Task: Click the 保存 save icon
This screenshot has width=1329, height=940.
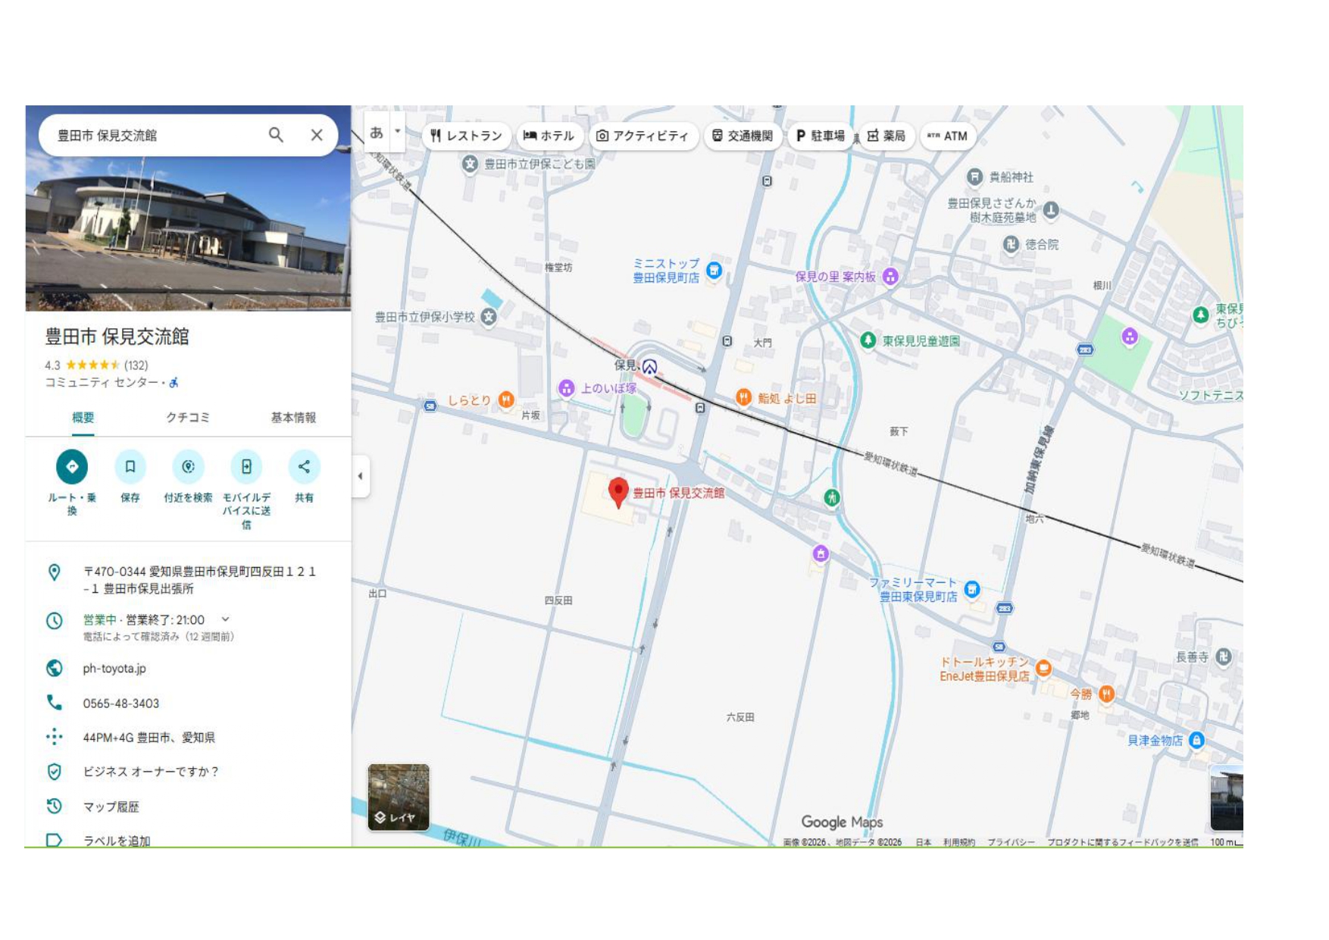Action: 130,468
